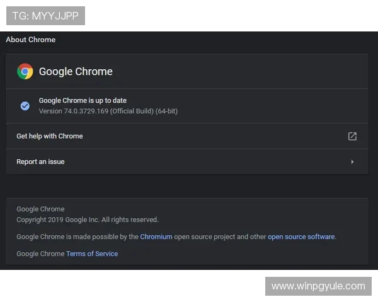Click the external link icon for Chrome help

point(352,136)
